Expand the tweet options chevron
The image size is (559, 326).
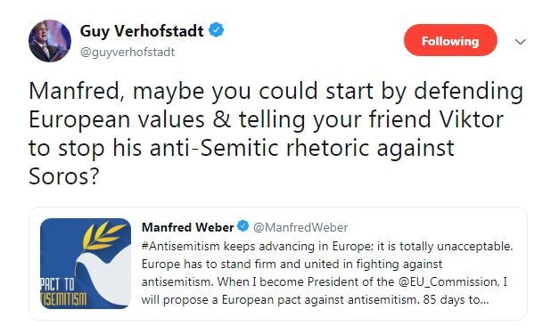pos(520,42)
